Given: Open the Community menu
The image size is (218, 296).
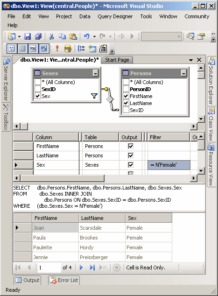Looking at the screenshot, I should point(197,16).
